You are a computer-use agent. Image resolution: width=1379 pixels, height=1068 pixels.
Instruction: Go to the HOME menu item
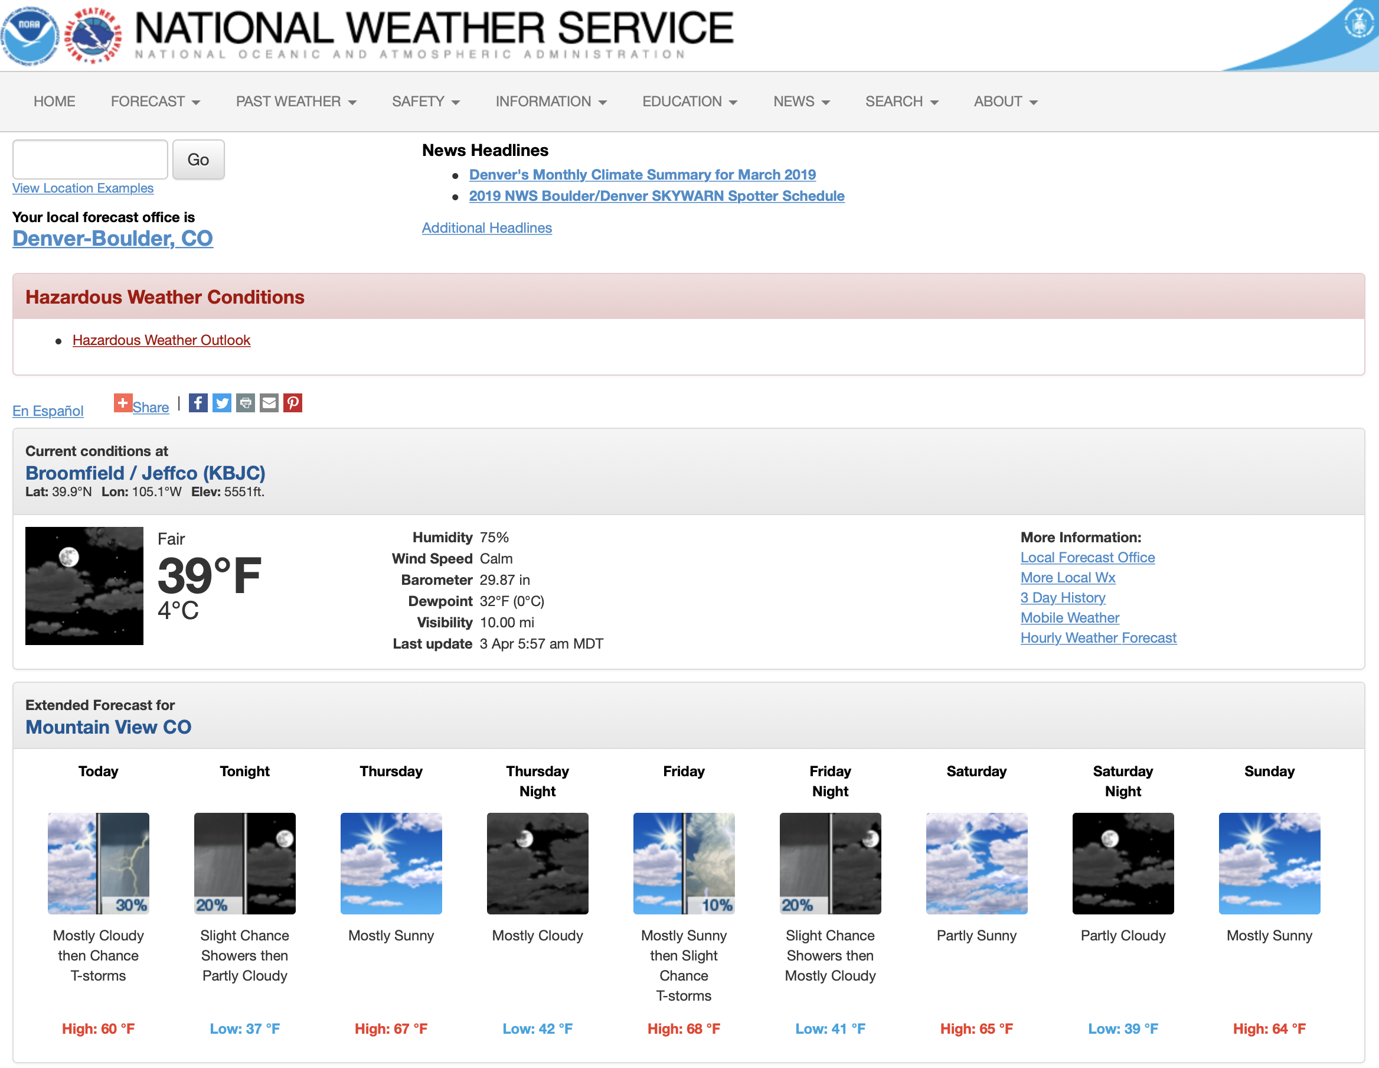pyautogui.click(x=54, y=102)
